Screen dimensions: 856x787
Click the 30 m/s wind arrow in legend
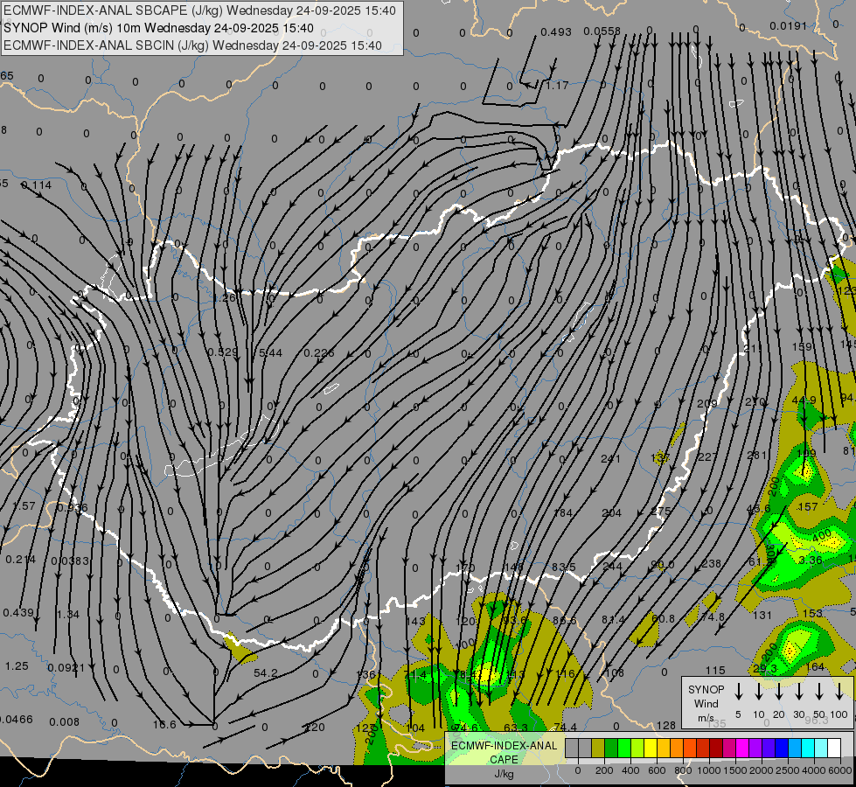point(799,692)
